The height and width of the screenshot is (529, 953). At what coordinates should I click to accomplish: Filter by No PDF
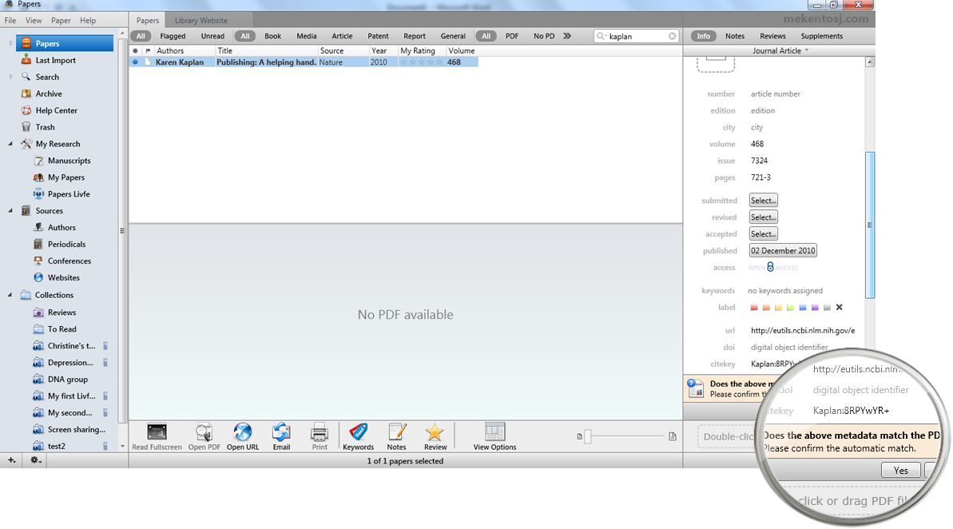[x=544, y=36]
